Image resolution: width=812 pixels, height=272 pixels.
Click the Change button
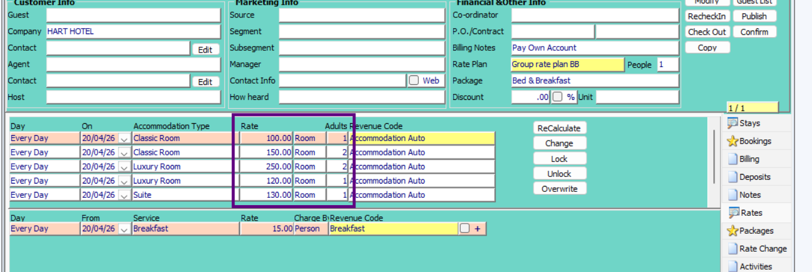[x=559, y=143]
